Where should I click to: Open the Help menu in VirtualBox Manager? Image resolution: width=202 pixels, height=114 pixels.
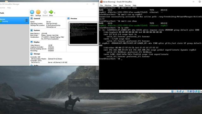(9, 8)
